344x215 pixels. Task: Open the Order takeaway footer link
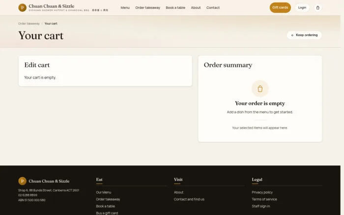tap(108, 199)
